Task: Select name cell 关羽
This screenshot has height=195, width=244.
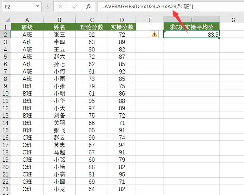Action: (x=59, y=123)
